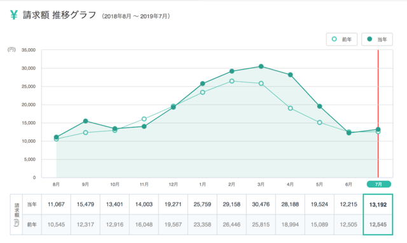Click the September current-year filled data point
The height and width of the screenshot is (243, 407).
tap(85, 121)
